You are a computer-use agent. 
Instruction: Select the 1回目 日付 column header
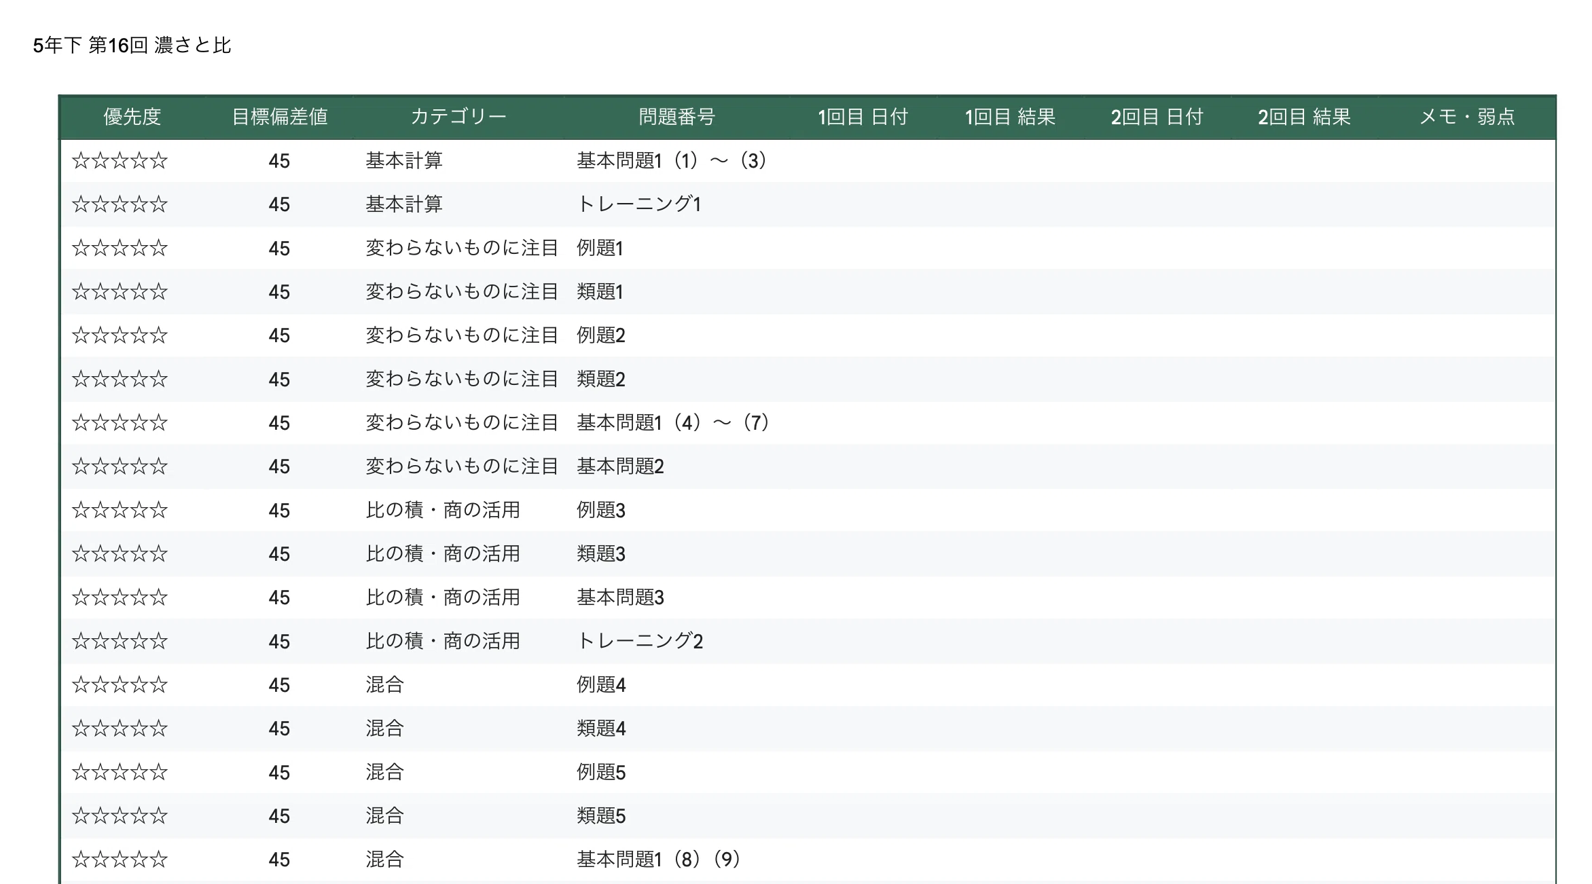tap(863, 117)
